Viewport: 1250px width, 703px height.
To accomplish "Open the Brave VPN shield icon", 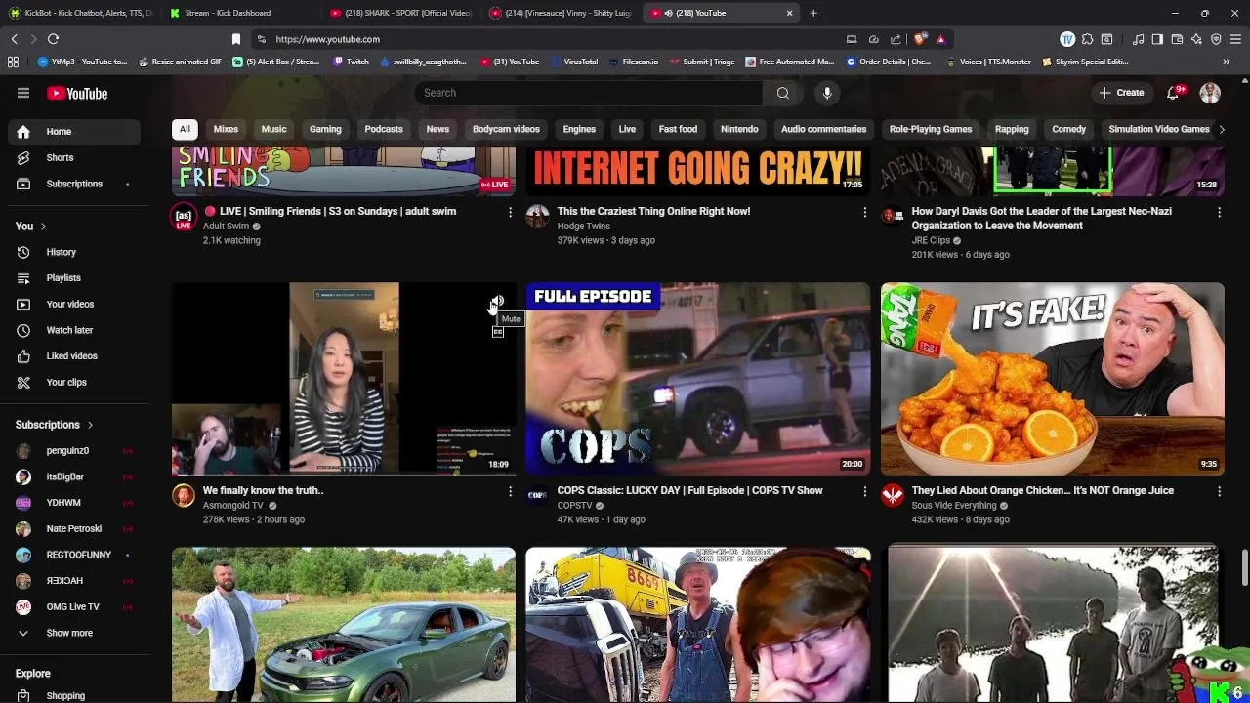I will coord(1216,39).
